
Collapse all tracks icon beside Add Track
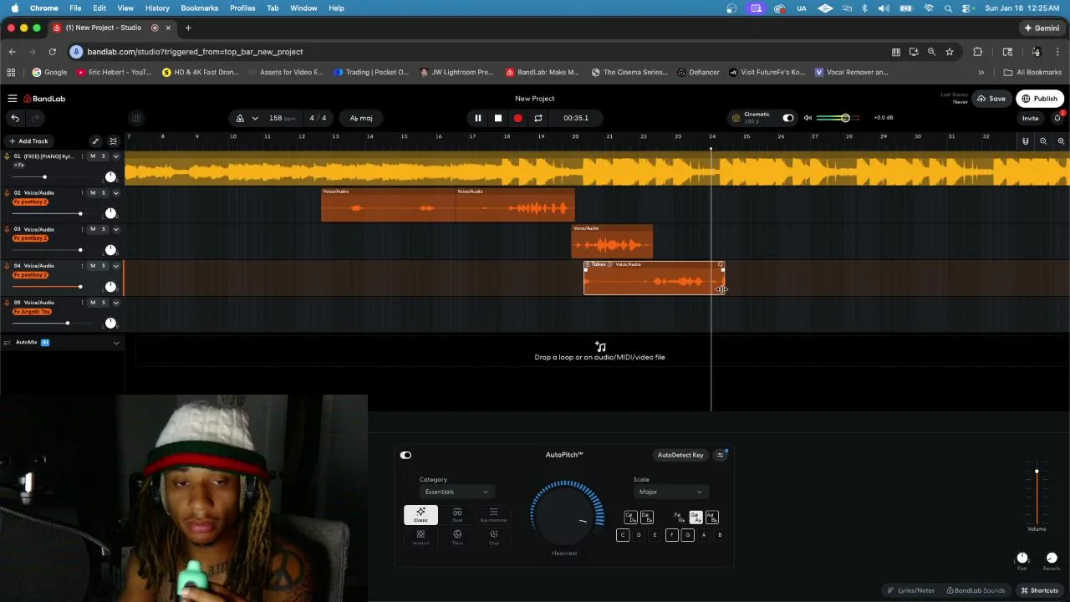113,141
